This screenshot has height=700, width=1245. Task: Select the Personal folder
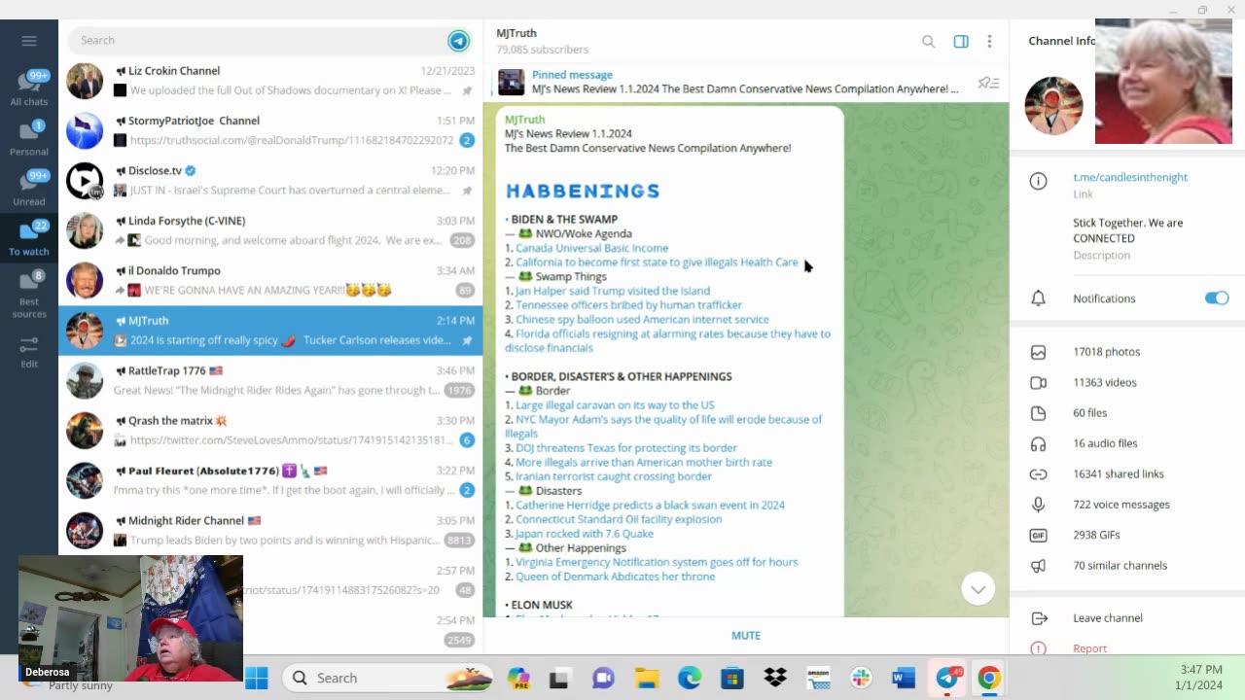coord(29,137)
